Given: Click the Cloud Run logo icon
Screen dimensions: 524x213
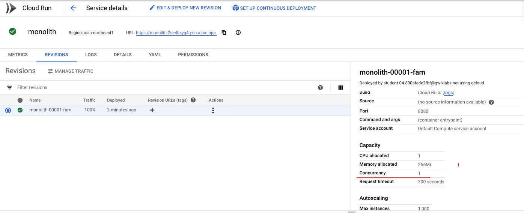Looking at the screenshot, I should point(11,8).
